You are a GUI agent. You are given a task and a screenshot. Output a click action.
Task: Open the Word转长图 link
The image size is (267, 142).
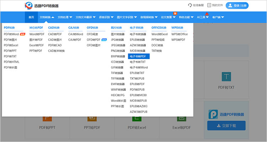coord(119,101)
